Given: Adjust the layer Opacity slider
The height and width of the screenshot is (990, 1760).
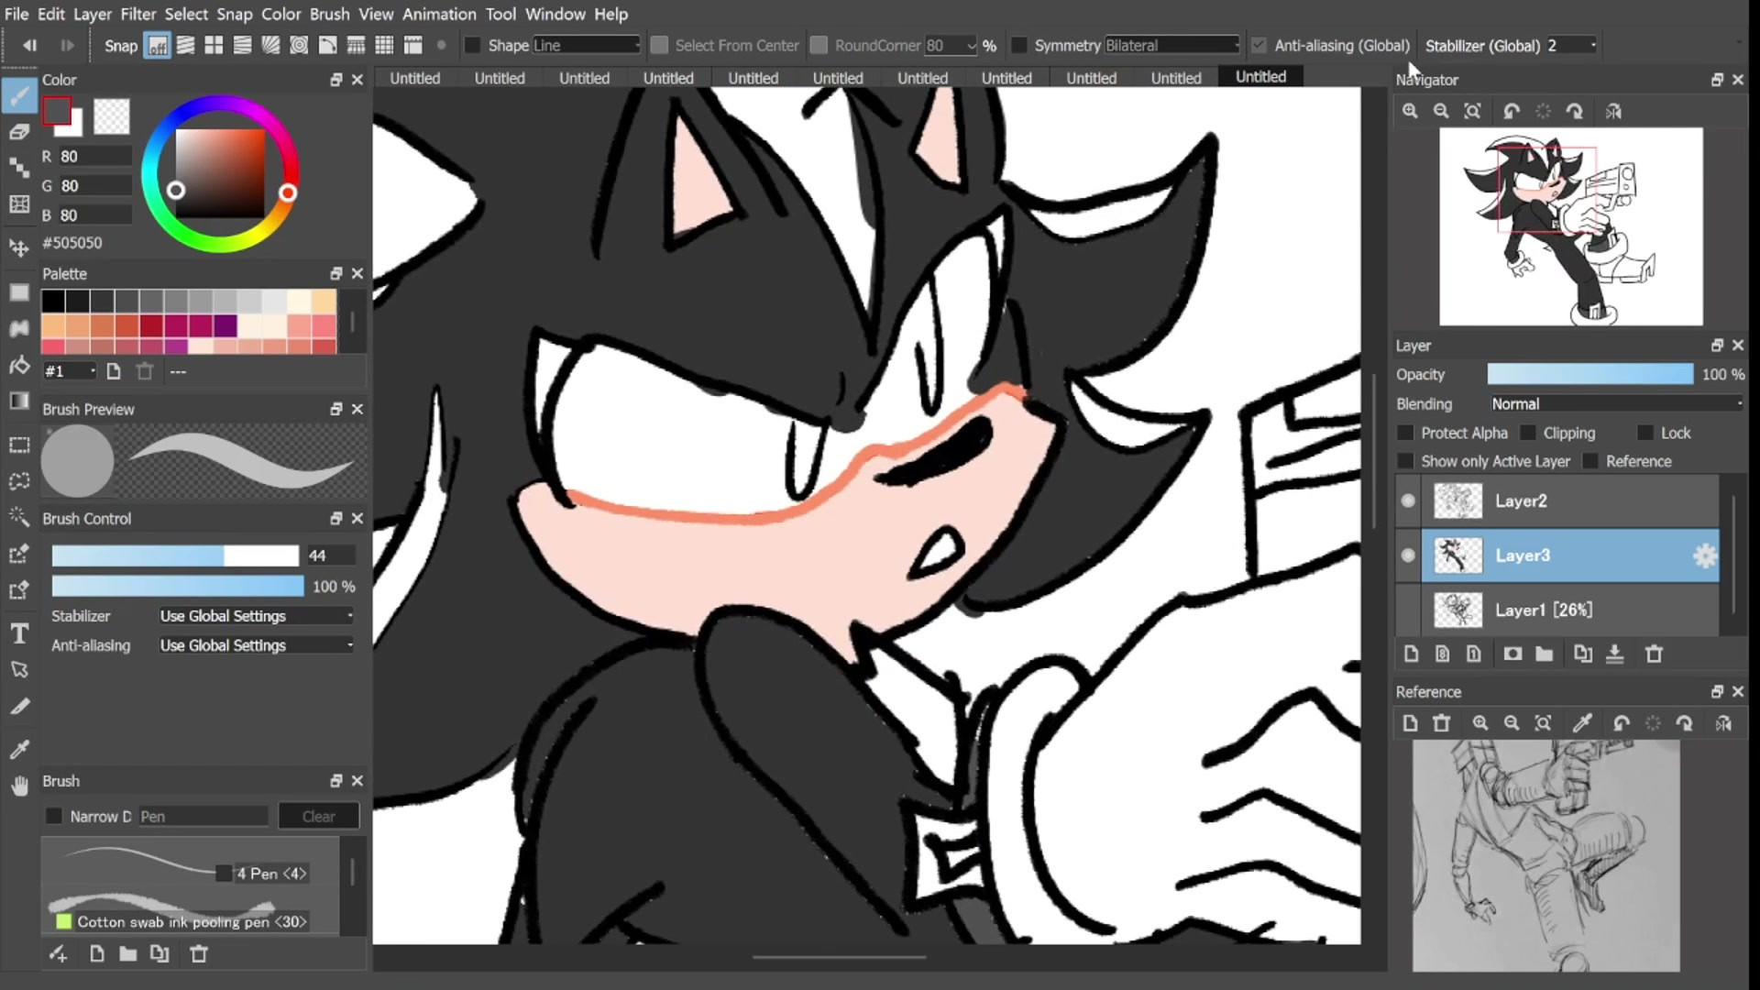Looking at the screenshot, I should click(1590, 374).
